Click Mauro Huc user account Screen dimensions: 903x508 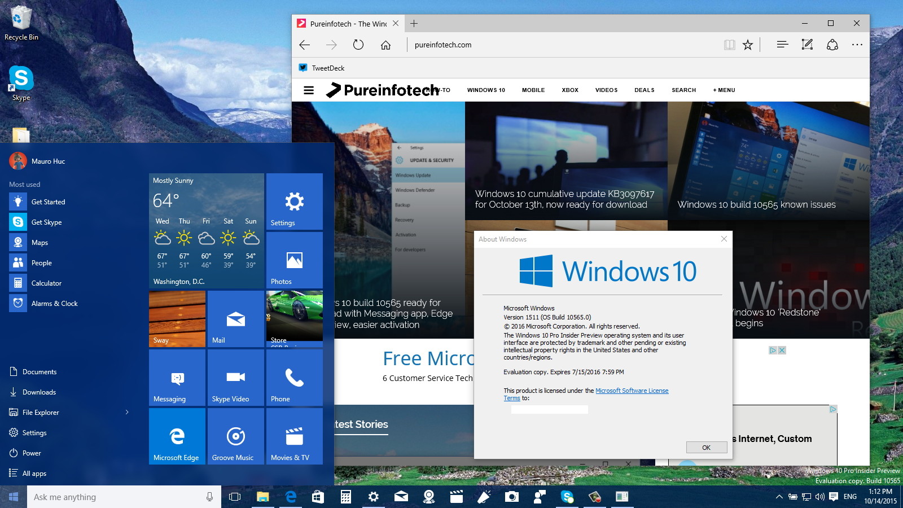[37, 161]
